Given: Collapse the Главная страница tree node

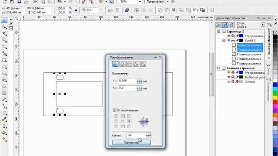Looking at the screenshot, I should (x=219, y=68).
